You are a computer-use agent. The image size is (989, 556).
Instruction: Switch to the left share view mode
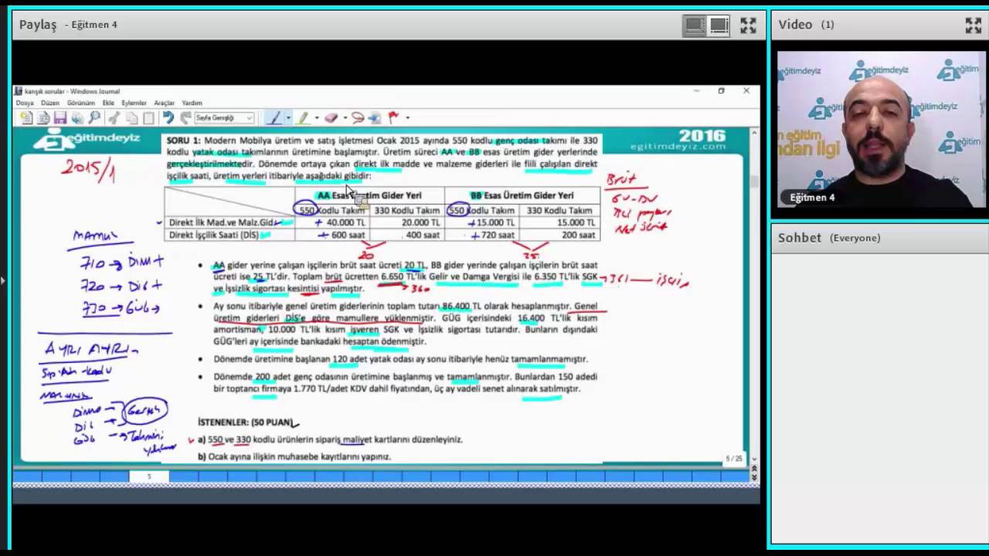695,25
